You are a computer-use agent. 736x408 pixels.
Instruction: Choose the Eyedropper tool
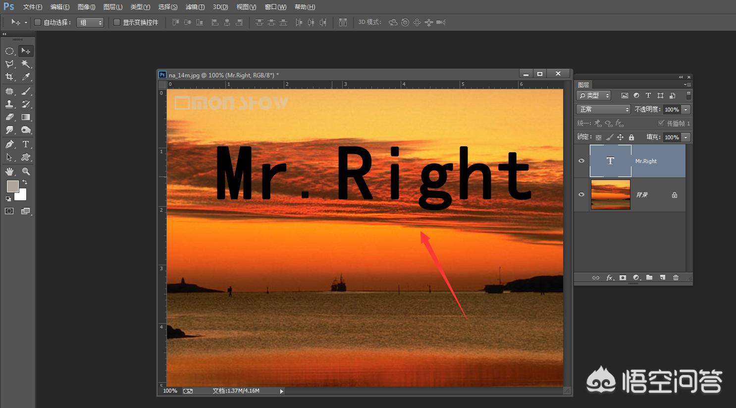tap(26, 77)
